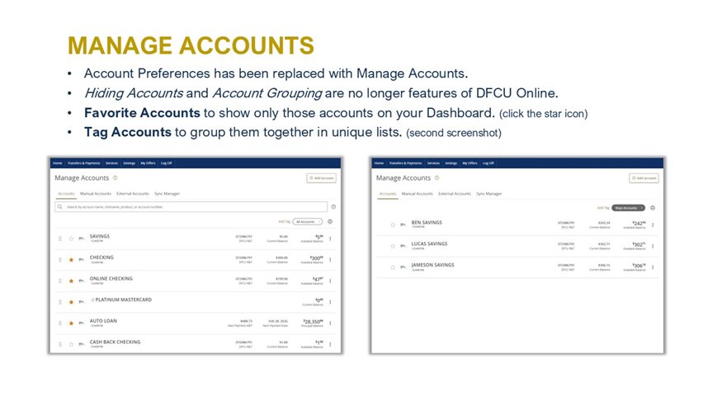Image resolution: width=722 pixels, height=406 pixels.
Task: Switch to Sync Manager tab, left screenshot
Action: [168, 194]
